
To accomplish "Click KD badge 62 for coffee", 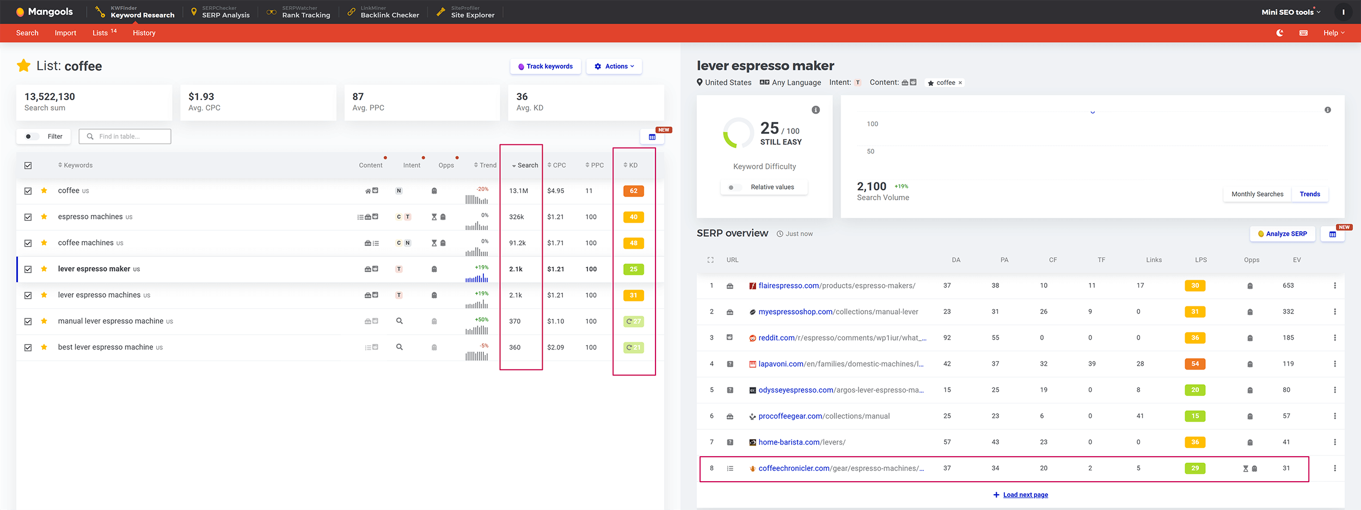I will coord(634,191).
